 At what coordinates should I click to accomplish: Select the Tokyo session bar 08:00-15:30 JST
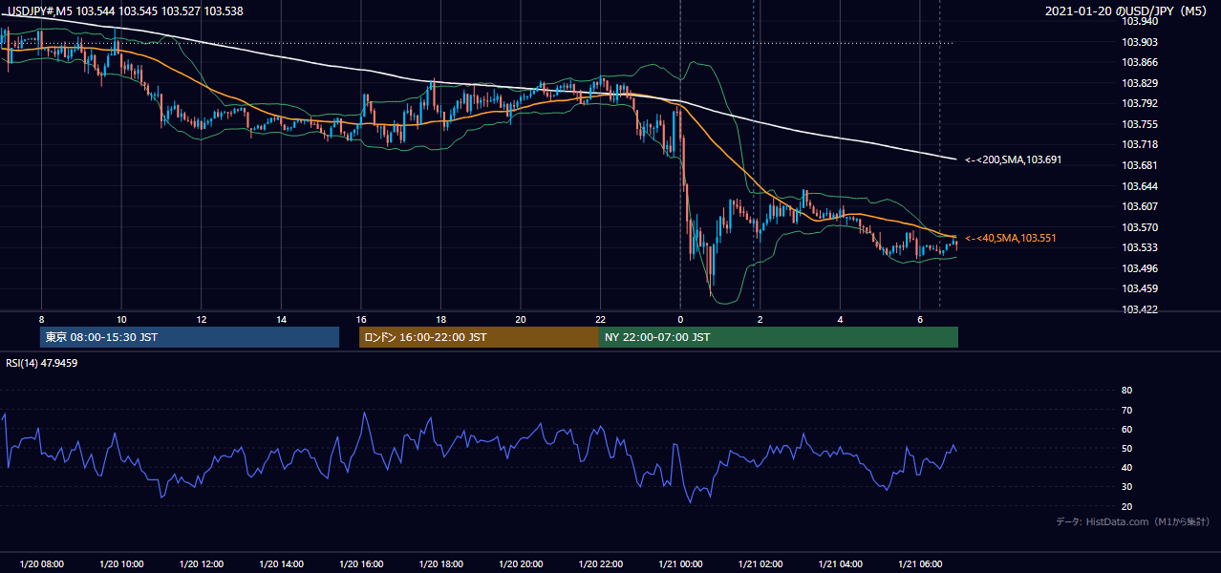click(189, 337)
